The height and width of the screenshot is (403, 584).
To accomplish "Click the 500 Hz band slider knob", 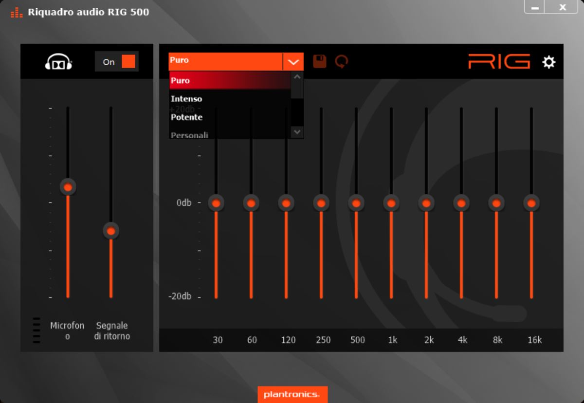I will (356, 203).
